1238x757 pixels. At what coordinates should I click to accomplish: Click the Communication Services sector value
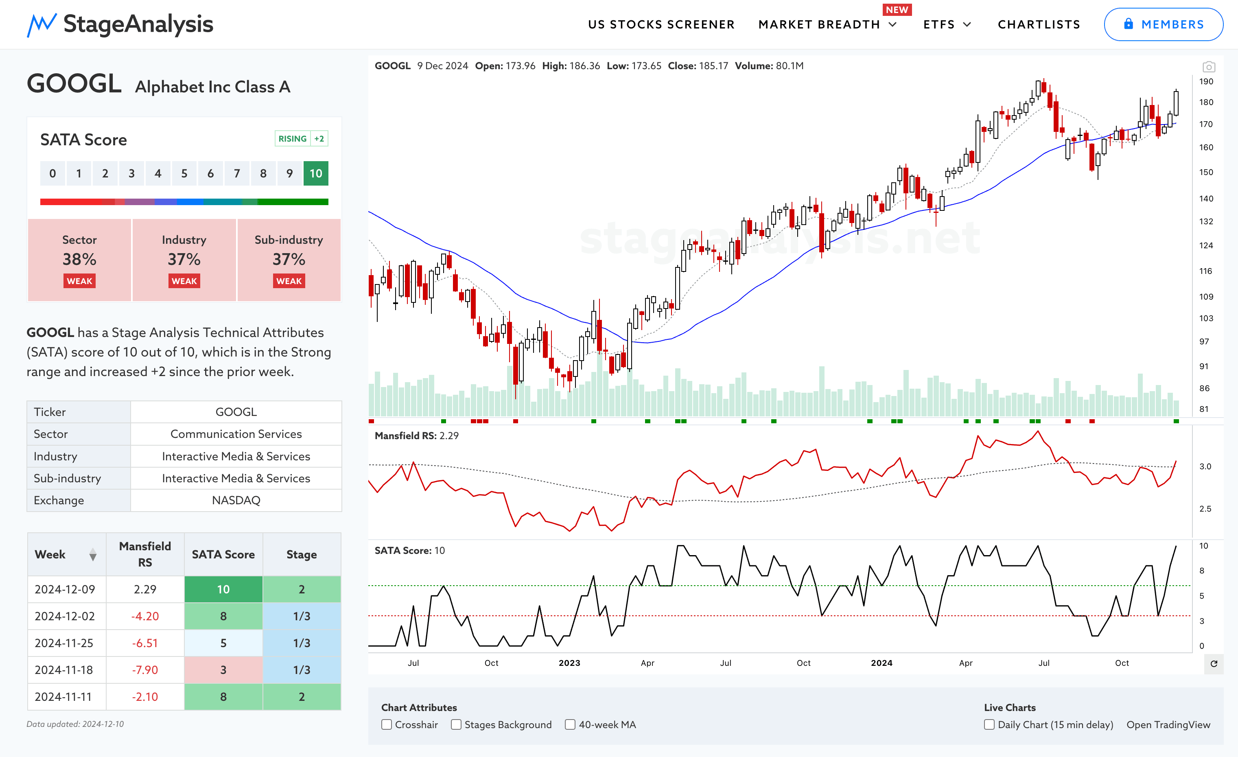tap(236, 434)
